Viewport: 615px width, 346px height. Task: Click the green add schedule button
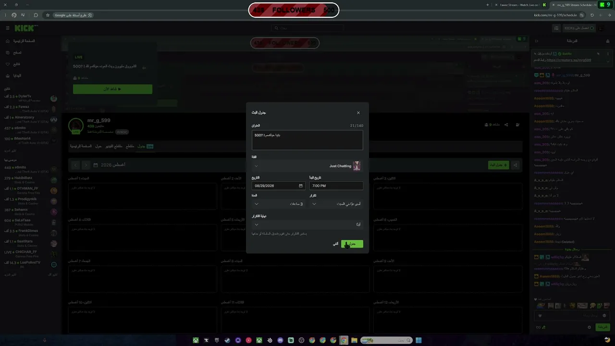(x=499, y=165)
